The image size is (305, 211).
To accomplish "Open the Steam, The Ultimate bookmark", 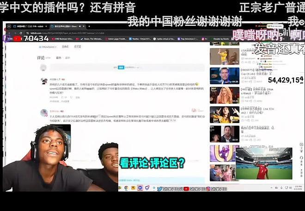I will (91, 39).
